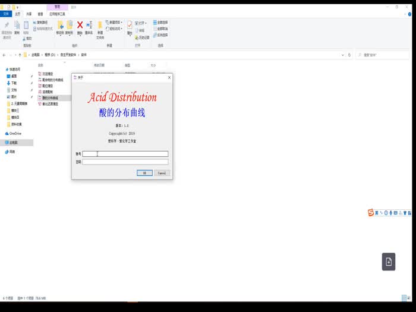Click the floating dark file-add button
This screenshot has height=312, width=416.
click(389, 261)
